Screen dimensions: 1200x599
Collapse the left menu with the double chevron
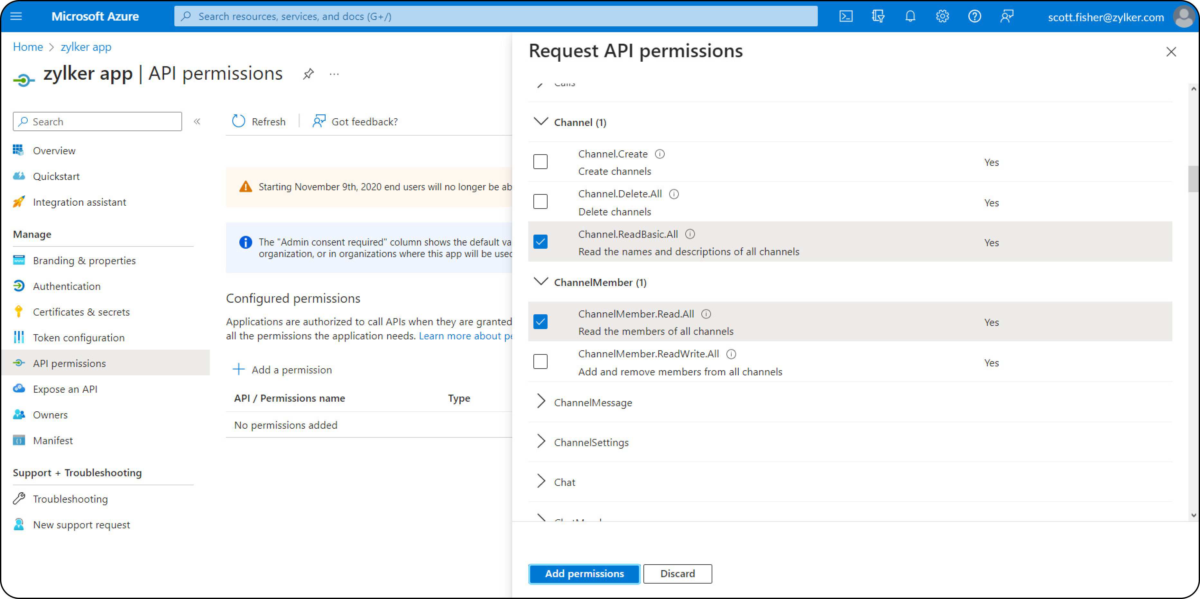[197, 121]
